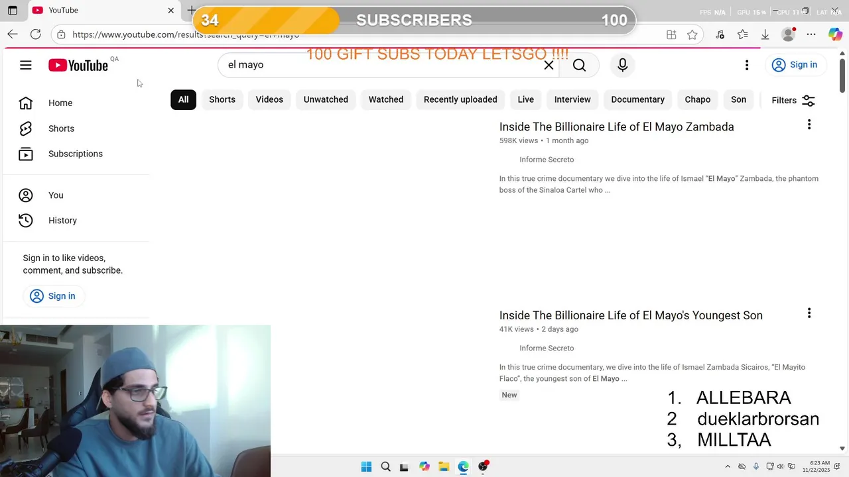849x477 pixels.
Task: Open Inside The Billionaire Life of El Mayo Zambada
Action: point(617,127)
